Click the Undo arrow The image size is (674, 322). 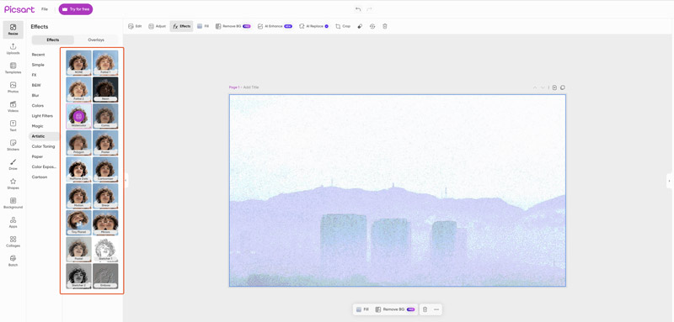357,9
